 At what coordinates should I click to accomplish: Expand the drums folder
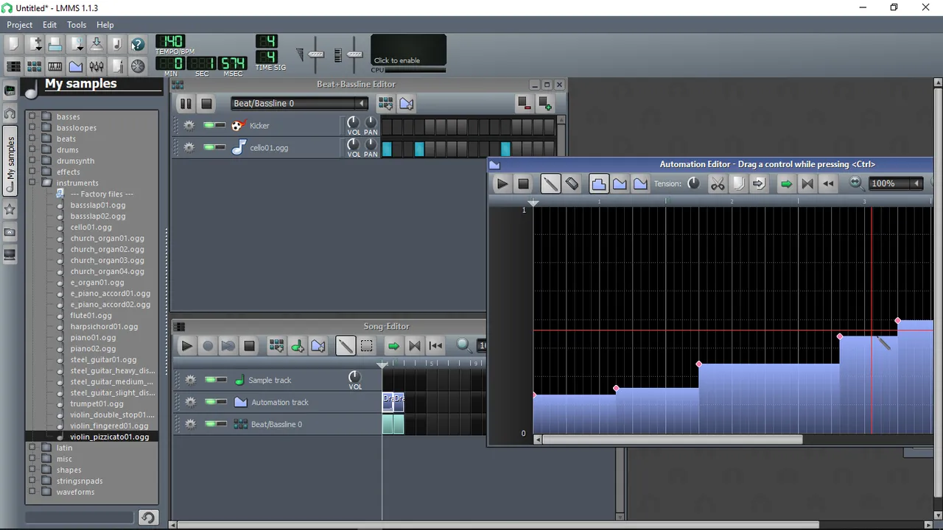[x=32, y=149]
